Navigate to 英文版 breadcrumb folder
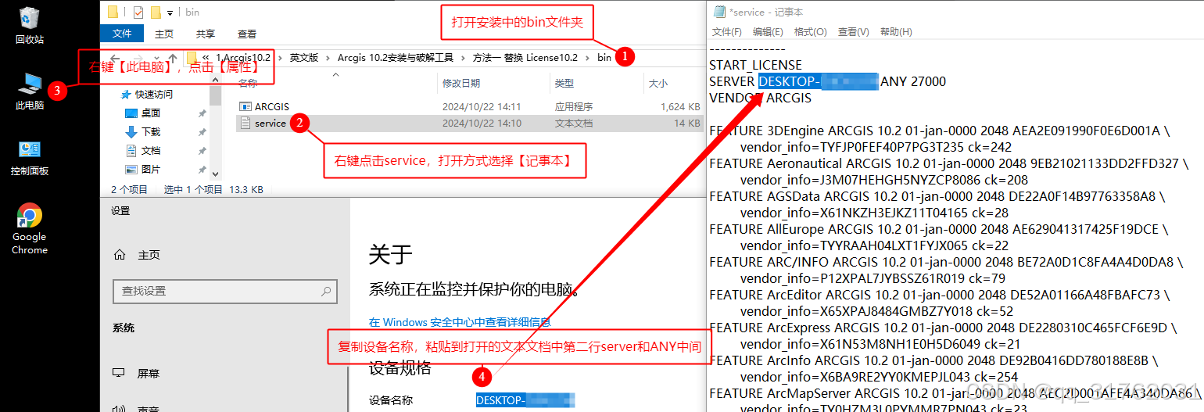 pyautogui.click(x=304, y=58)
